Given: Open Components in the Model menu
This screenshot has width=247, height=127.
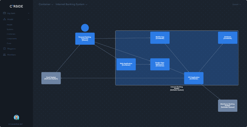Looking at the screenshot, I should 12,39.
